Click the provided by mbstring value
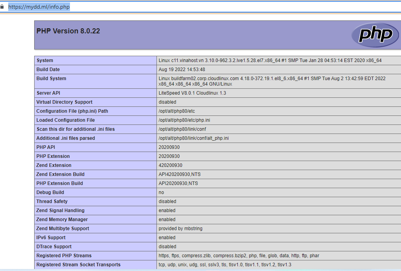 (x=180, y=229)
